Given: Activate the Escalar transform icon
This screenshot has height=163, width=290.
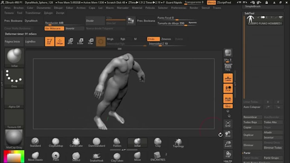Looking at the screenshot, I should point(80,41).
